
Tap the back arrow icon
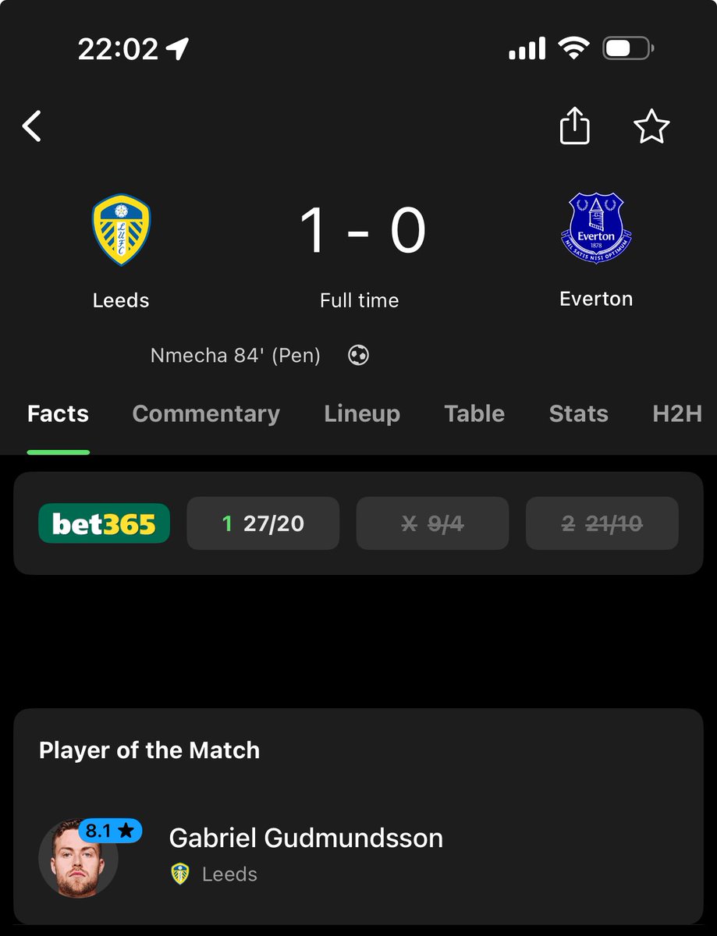pyautogui.click(x=32, y=126)
